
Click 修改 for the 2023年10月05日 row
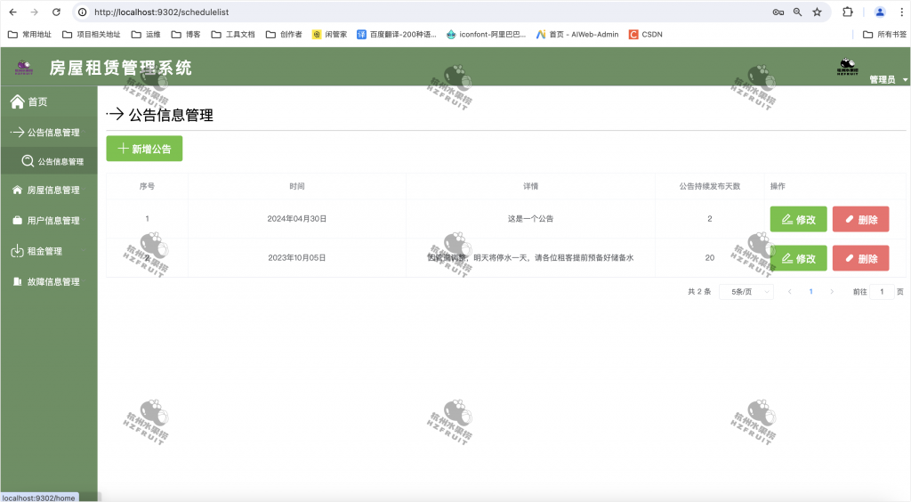point(798,258)
